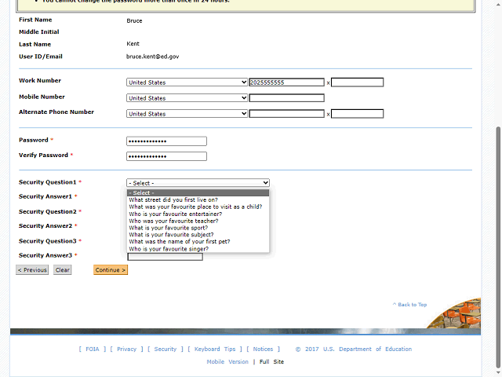
Task: Click the Work Number extension field
Action: tap(358, 82)
